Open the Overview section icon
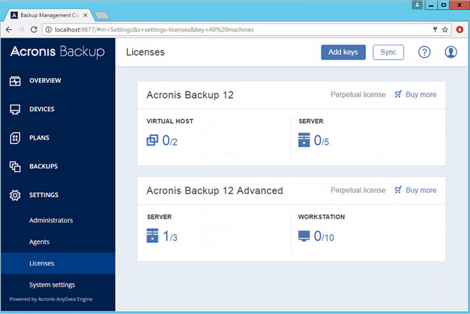This screenshot has width=470, height=314. (x=15, y=81)
